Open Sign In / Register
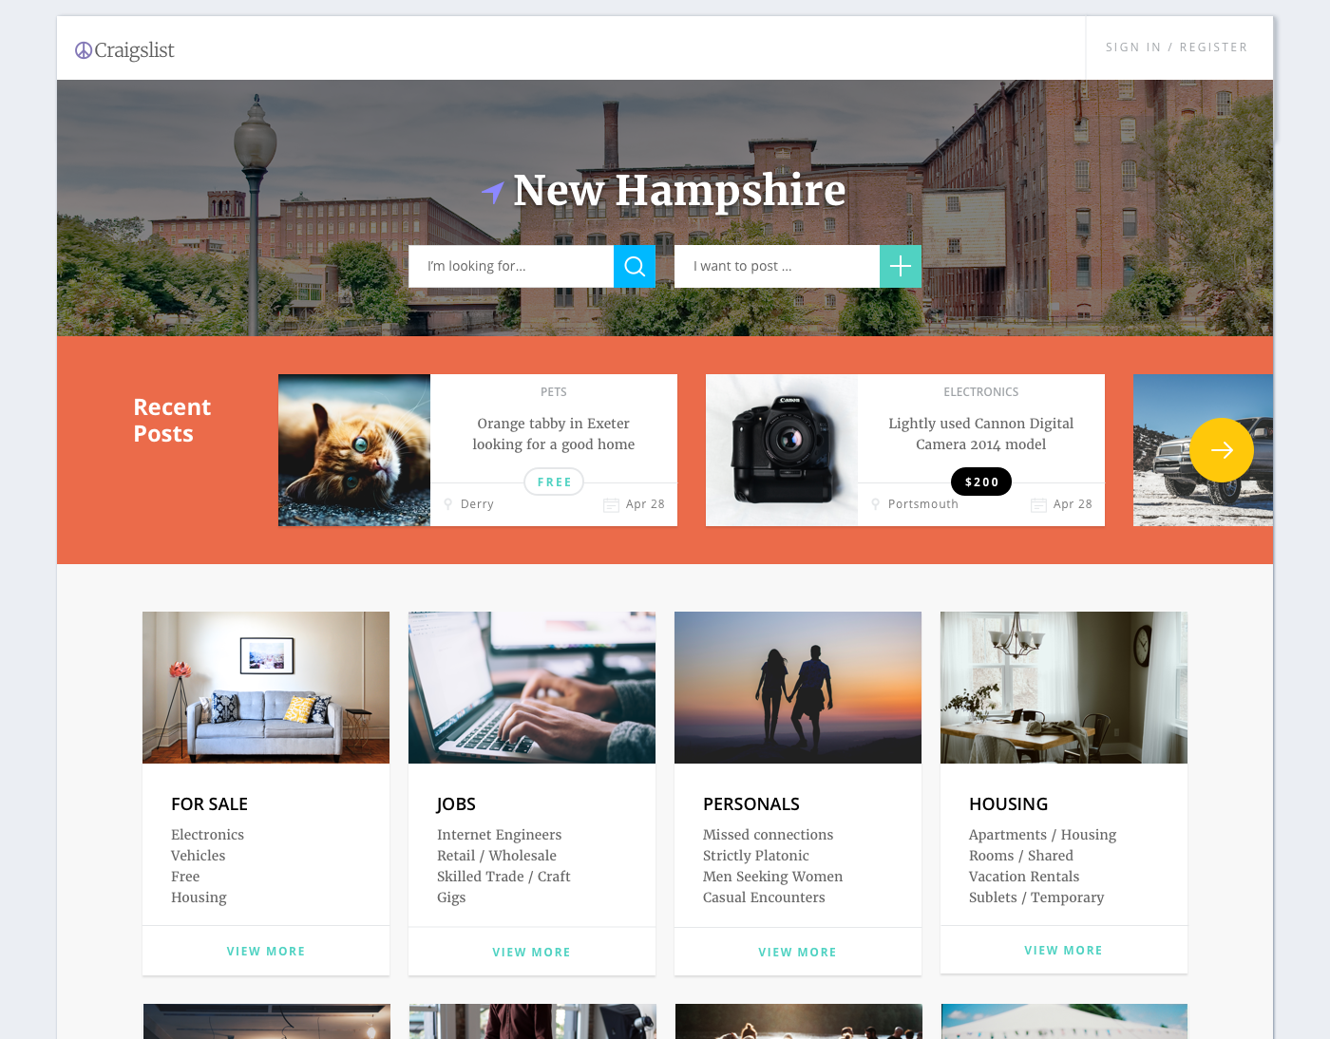 (x=1176, y=47)
